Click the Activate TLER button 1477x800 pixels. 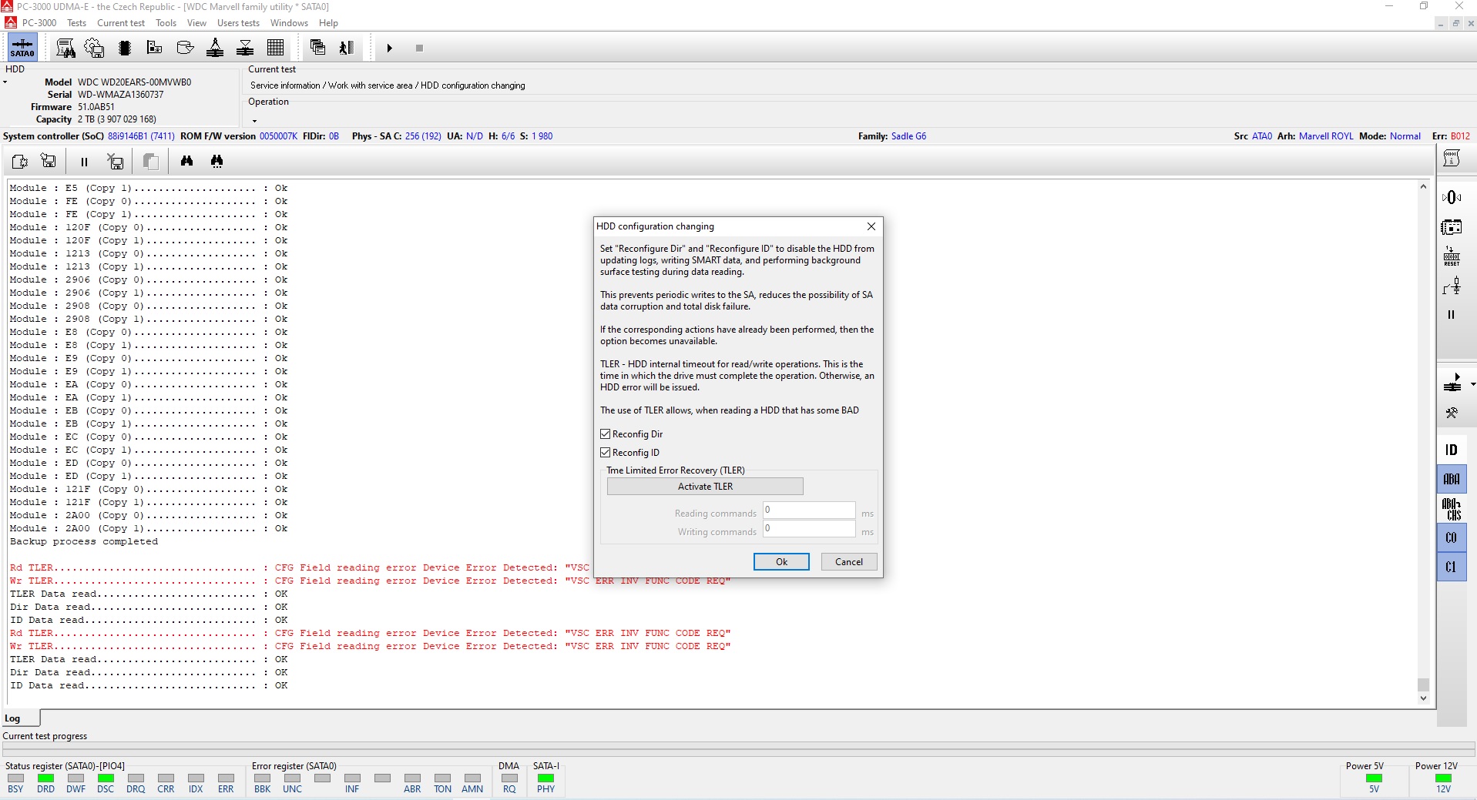[x=705, y=487]
